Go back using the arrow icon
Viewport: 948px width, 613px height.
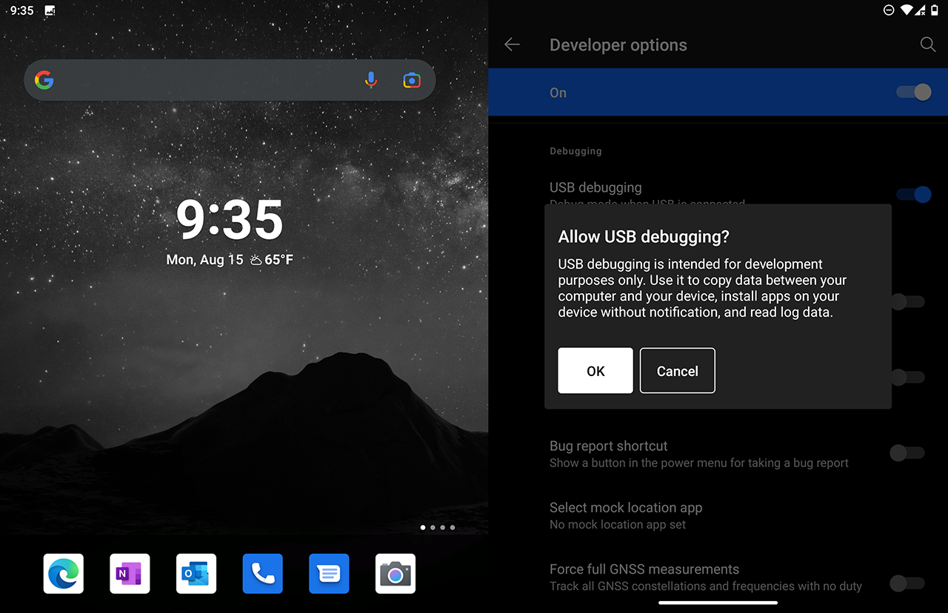[512, 45]
